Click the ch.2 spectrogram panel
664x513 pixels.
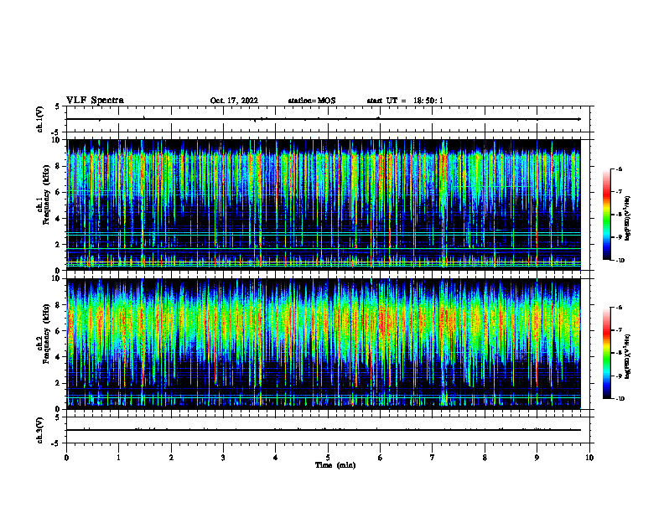point(324,344)
